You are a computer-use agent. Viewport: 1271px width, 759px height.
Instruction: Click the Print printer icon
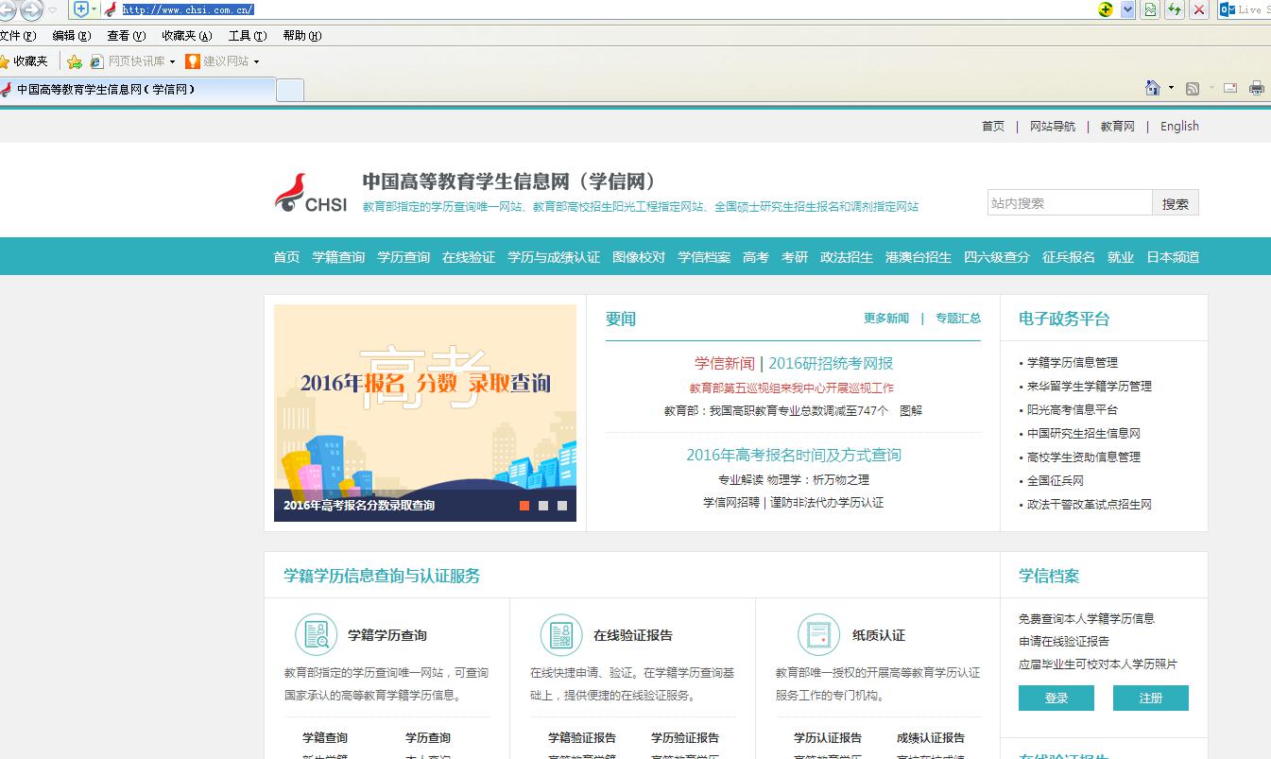coord(1257,88)
